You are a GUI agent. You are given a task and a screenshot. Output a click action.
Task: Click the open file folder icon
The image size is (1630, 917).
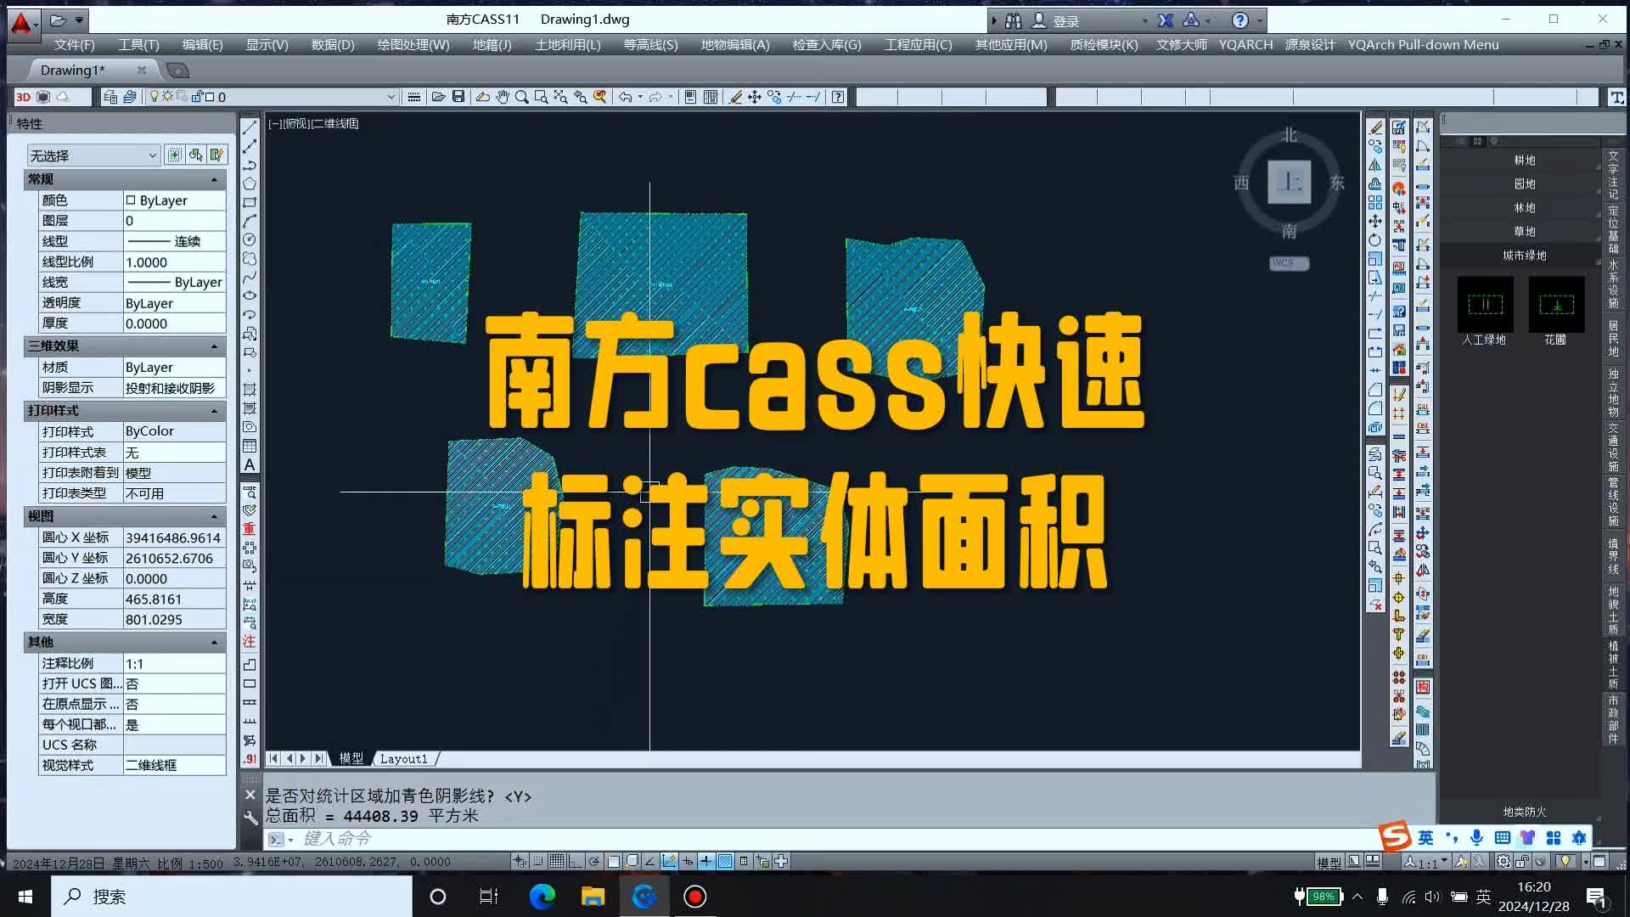click(438, 97)
